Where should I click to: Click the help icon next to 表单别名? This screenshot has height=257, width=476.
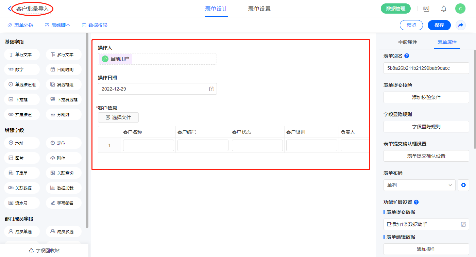tap(407, 56)
